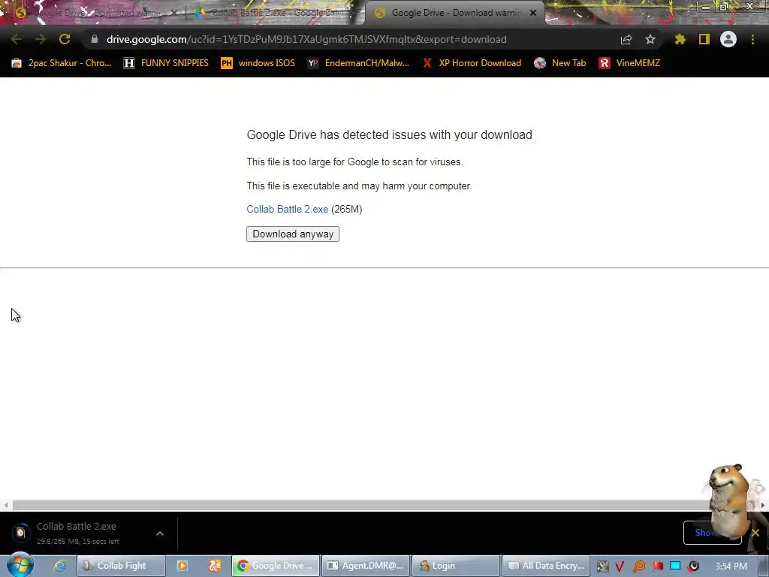Open the Extensions puzzle icon
Screen dimensions: 769x577
click(680, 39)
